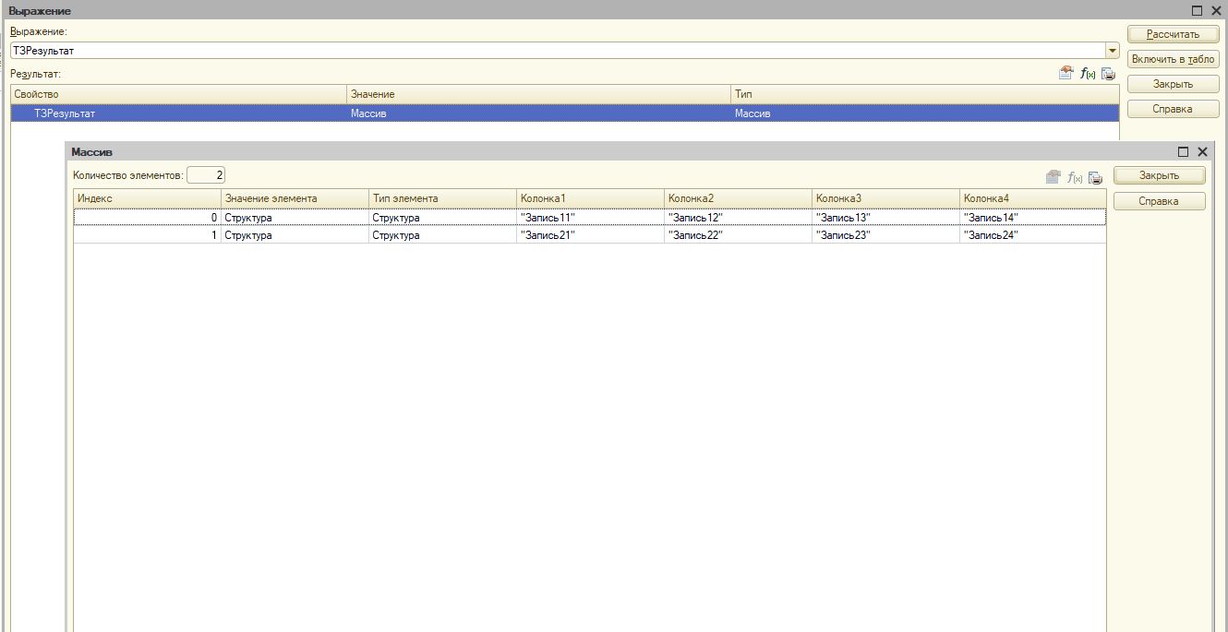Close the Массив window with the X
Screen dimensions: 1228x632
1202,152
